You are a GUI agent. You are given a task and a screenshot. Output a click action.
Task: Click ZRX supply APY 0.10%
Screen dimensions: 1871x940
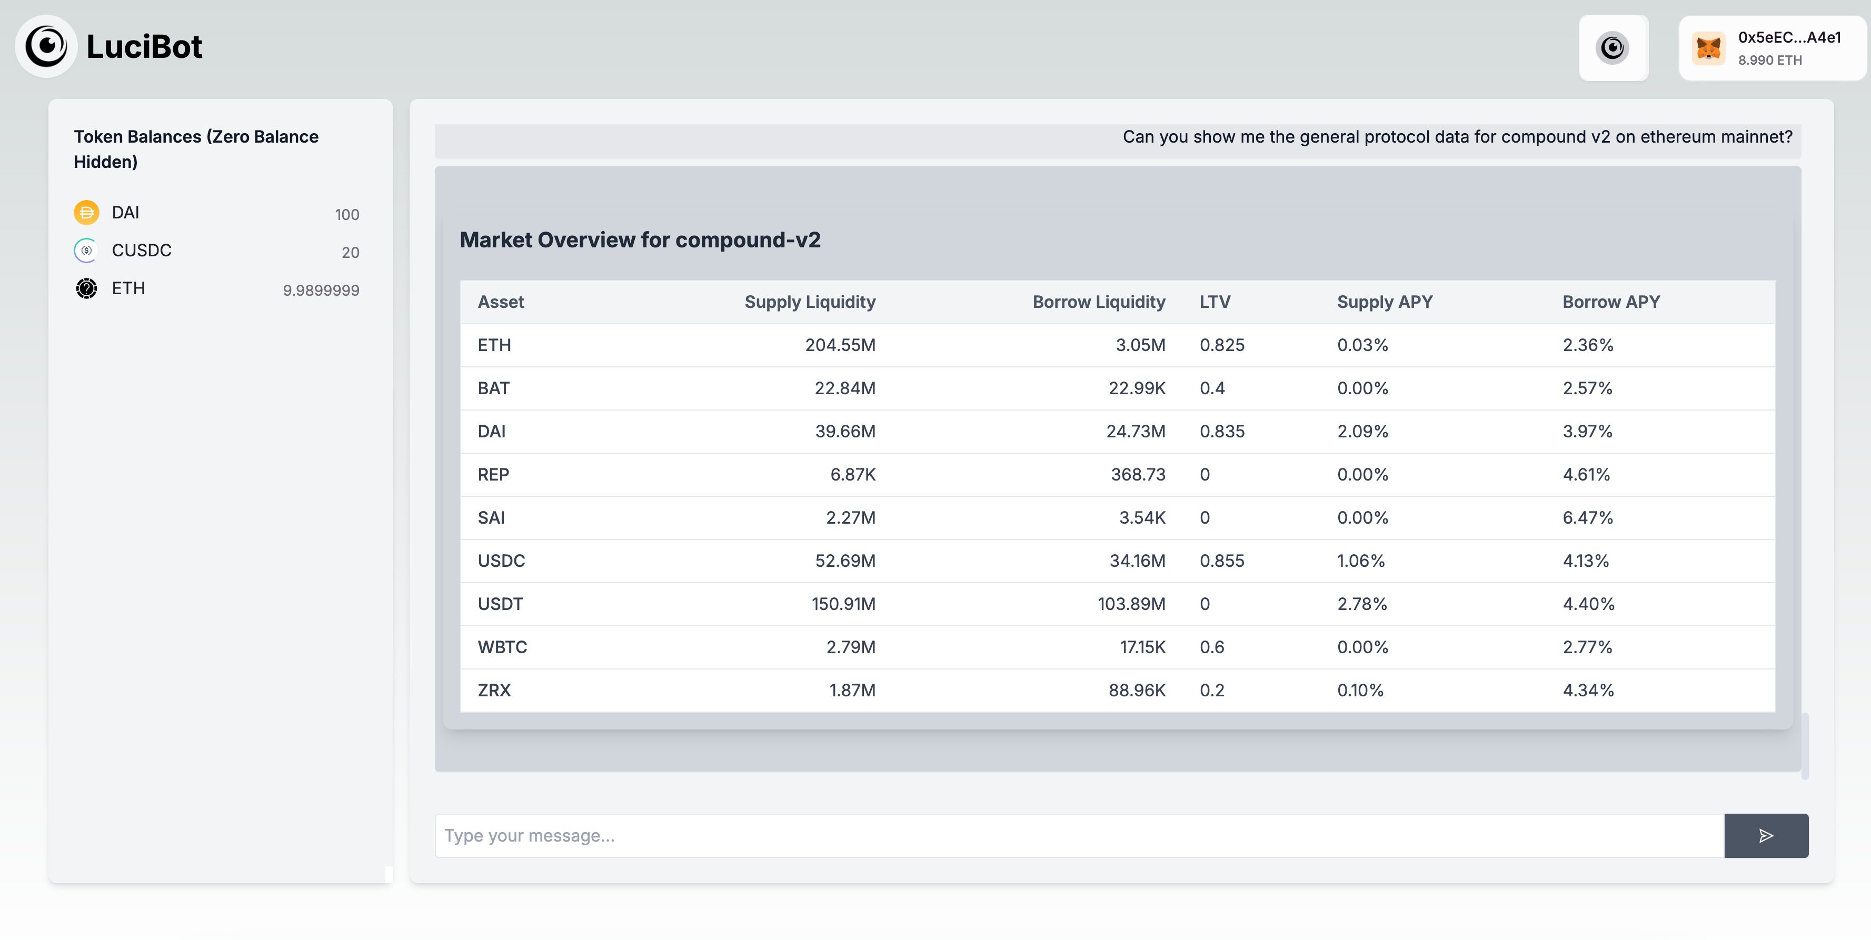[1360, 691]
